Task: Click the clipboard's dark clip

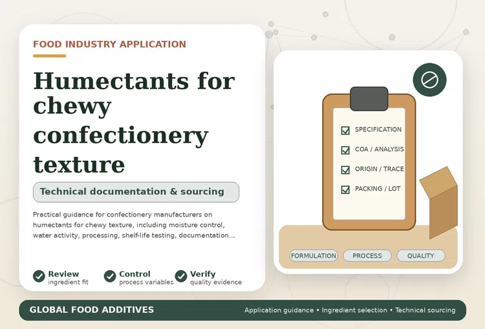Action: click(369, 99)
